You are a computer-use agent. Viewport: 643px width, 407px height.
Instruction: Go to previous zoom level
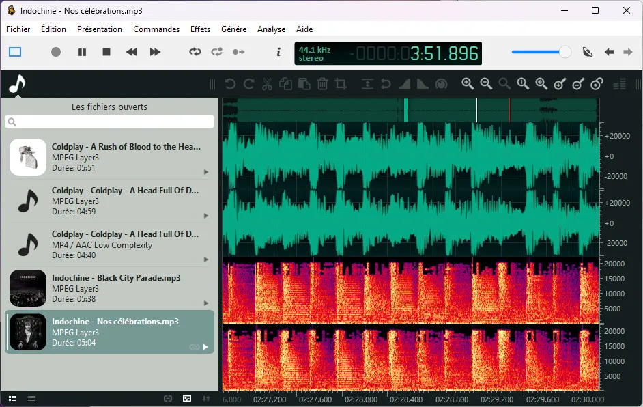pyautogui.click(x=541, y=84)
